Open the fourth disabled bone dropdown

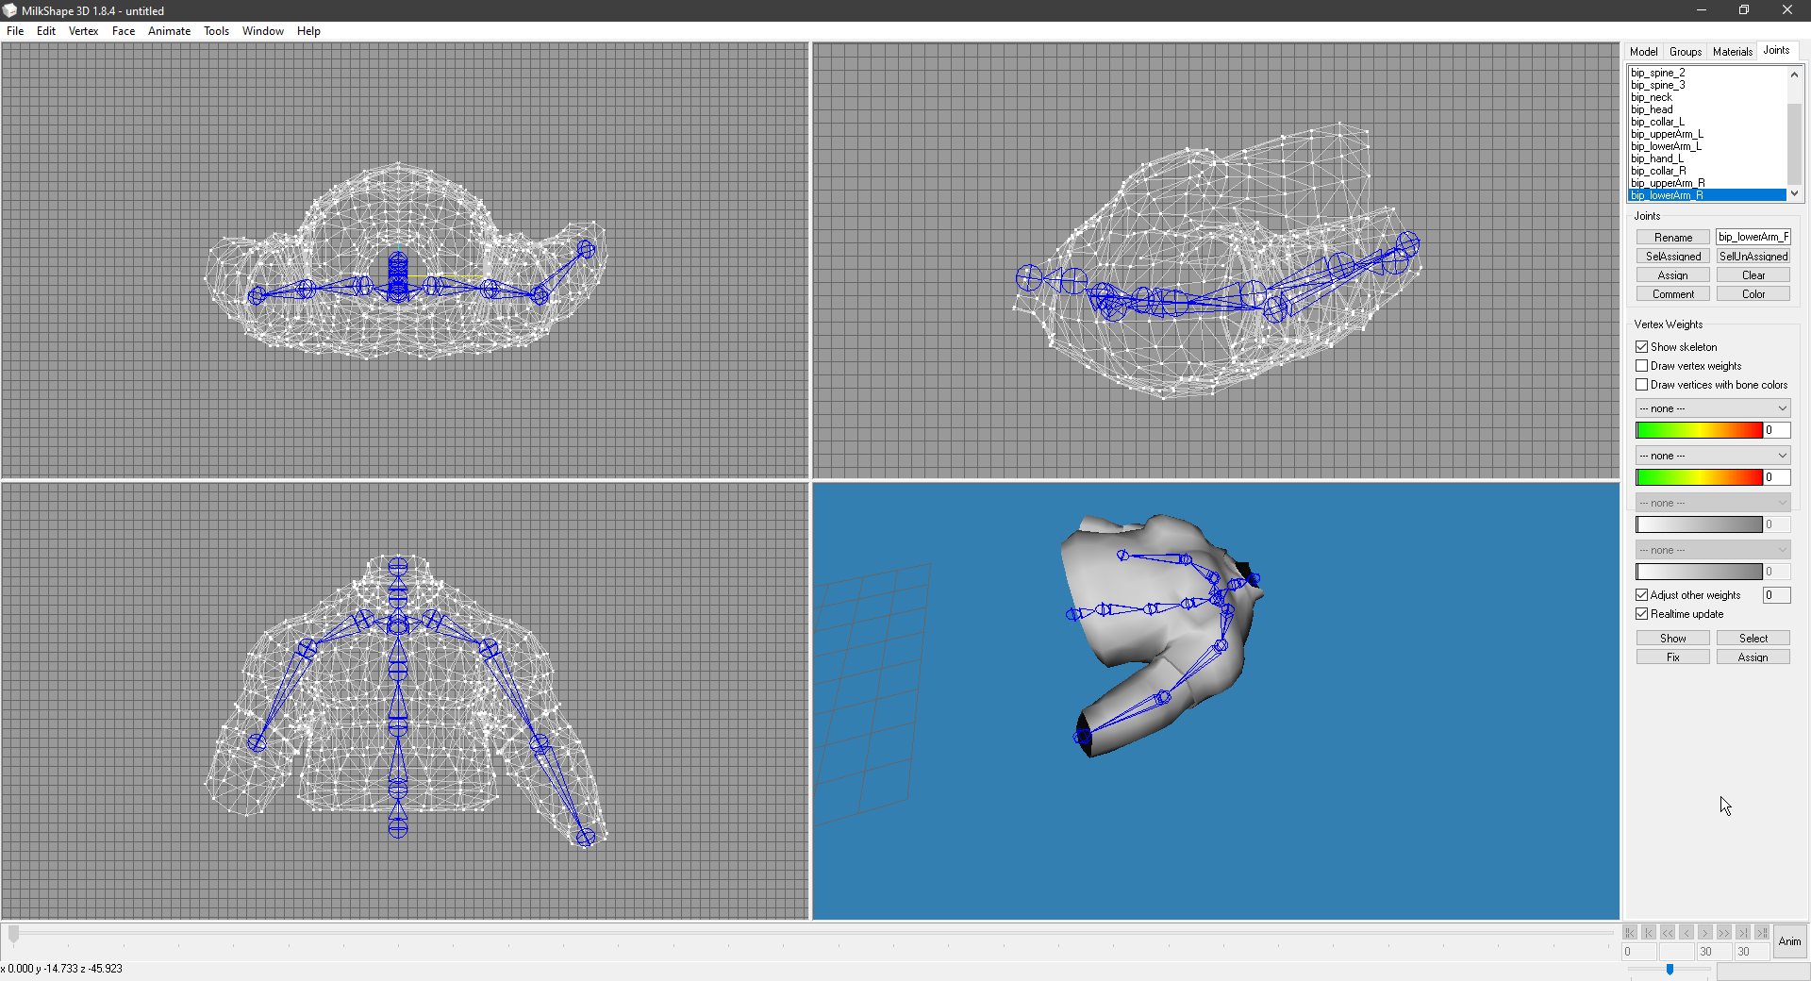(1713, 550)
